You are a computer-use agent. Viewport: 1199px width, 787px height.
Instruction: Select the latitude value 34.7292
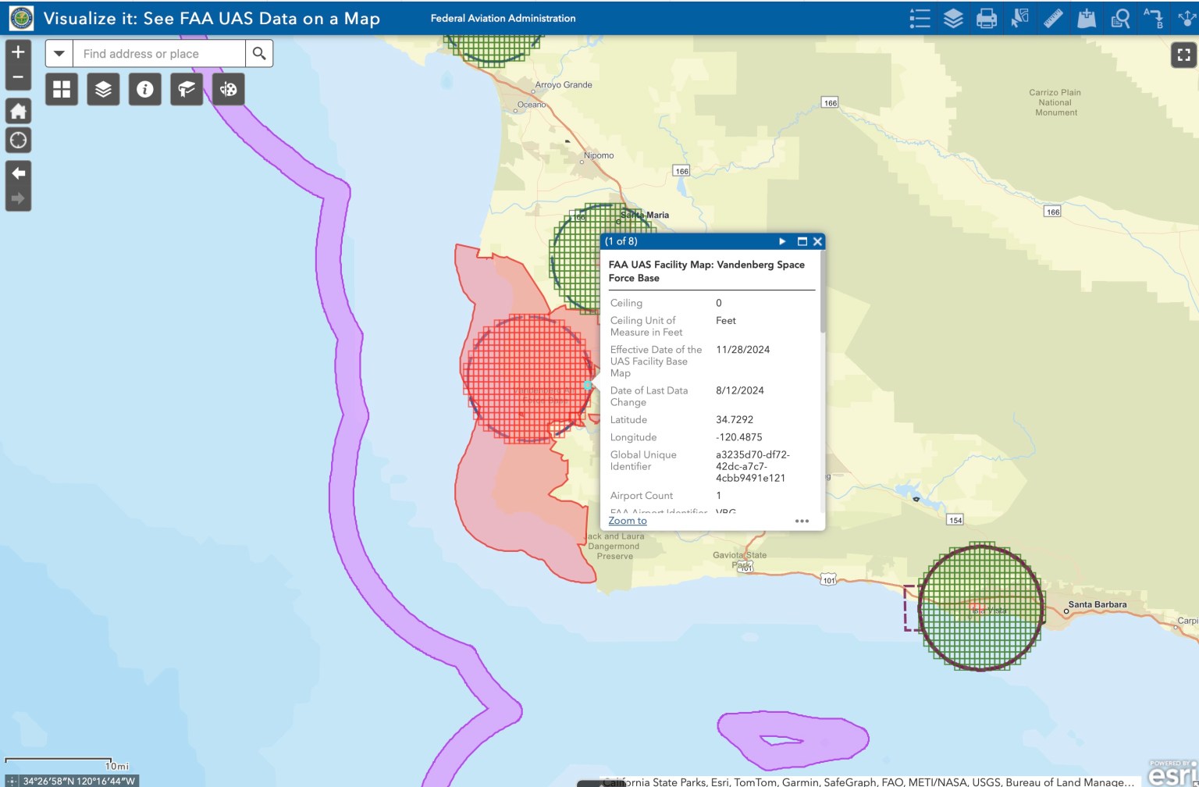pos(735,419)
